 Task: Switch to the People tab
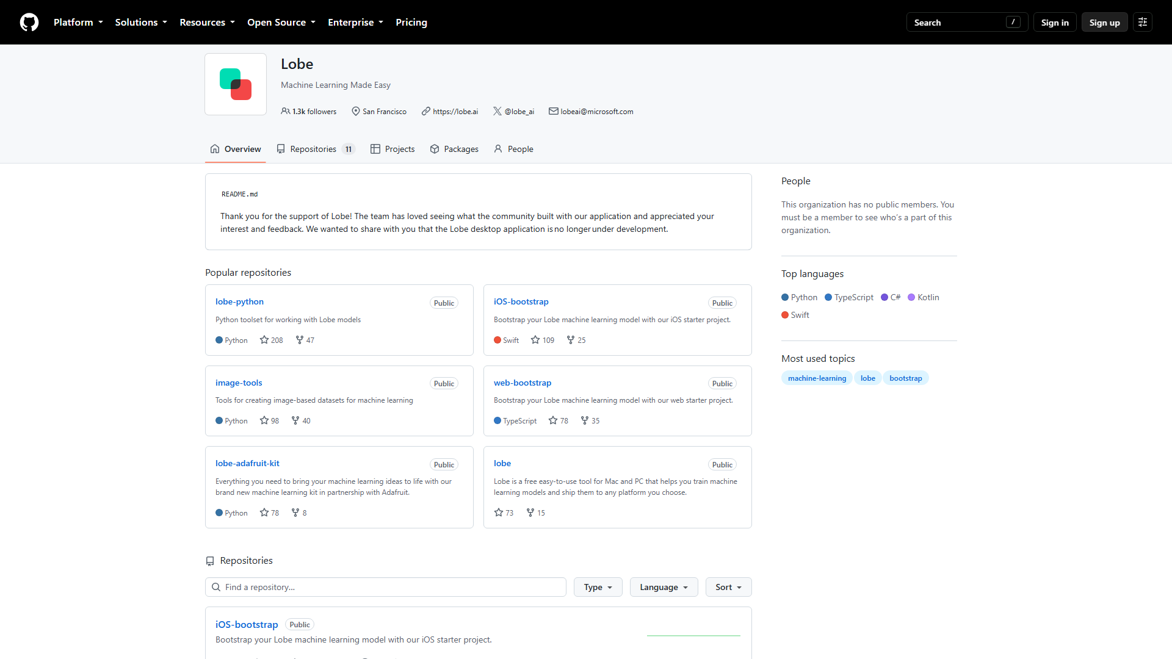(513, 149)
